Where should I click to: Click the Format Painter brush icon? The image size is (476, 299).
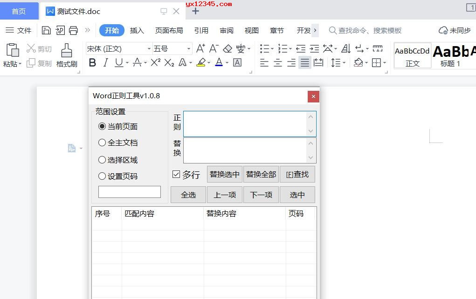coord(67,50)
